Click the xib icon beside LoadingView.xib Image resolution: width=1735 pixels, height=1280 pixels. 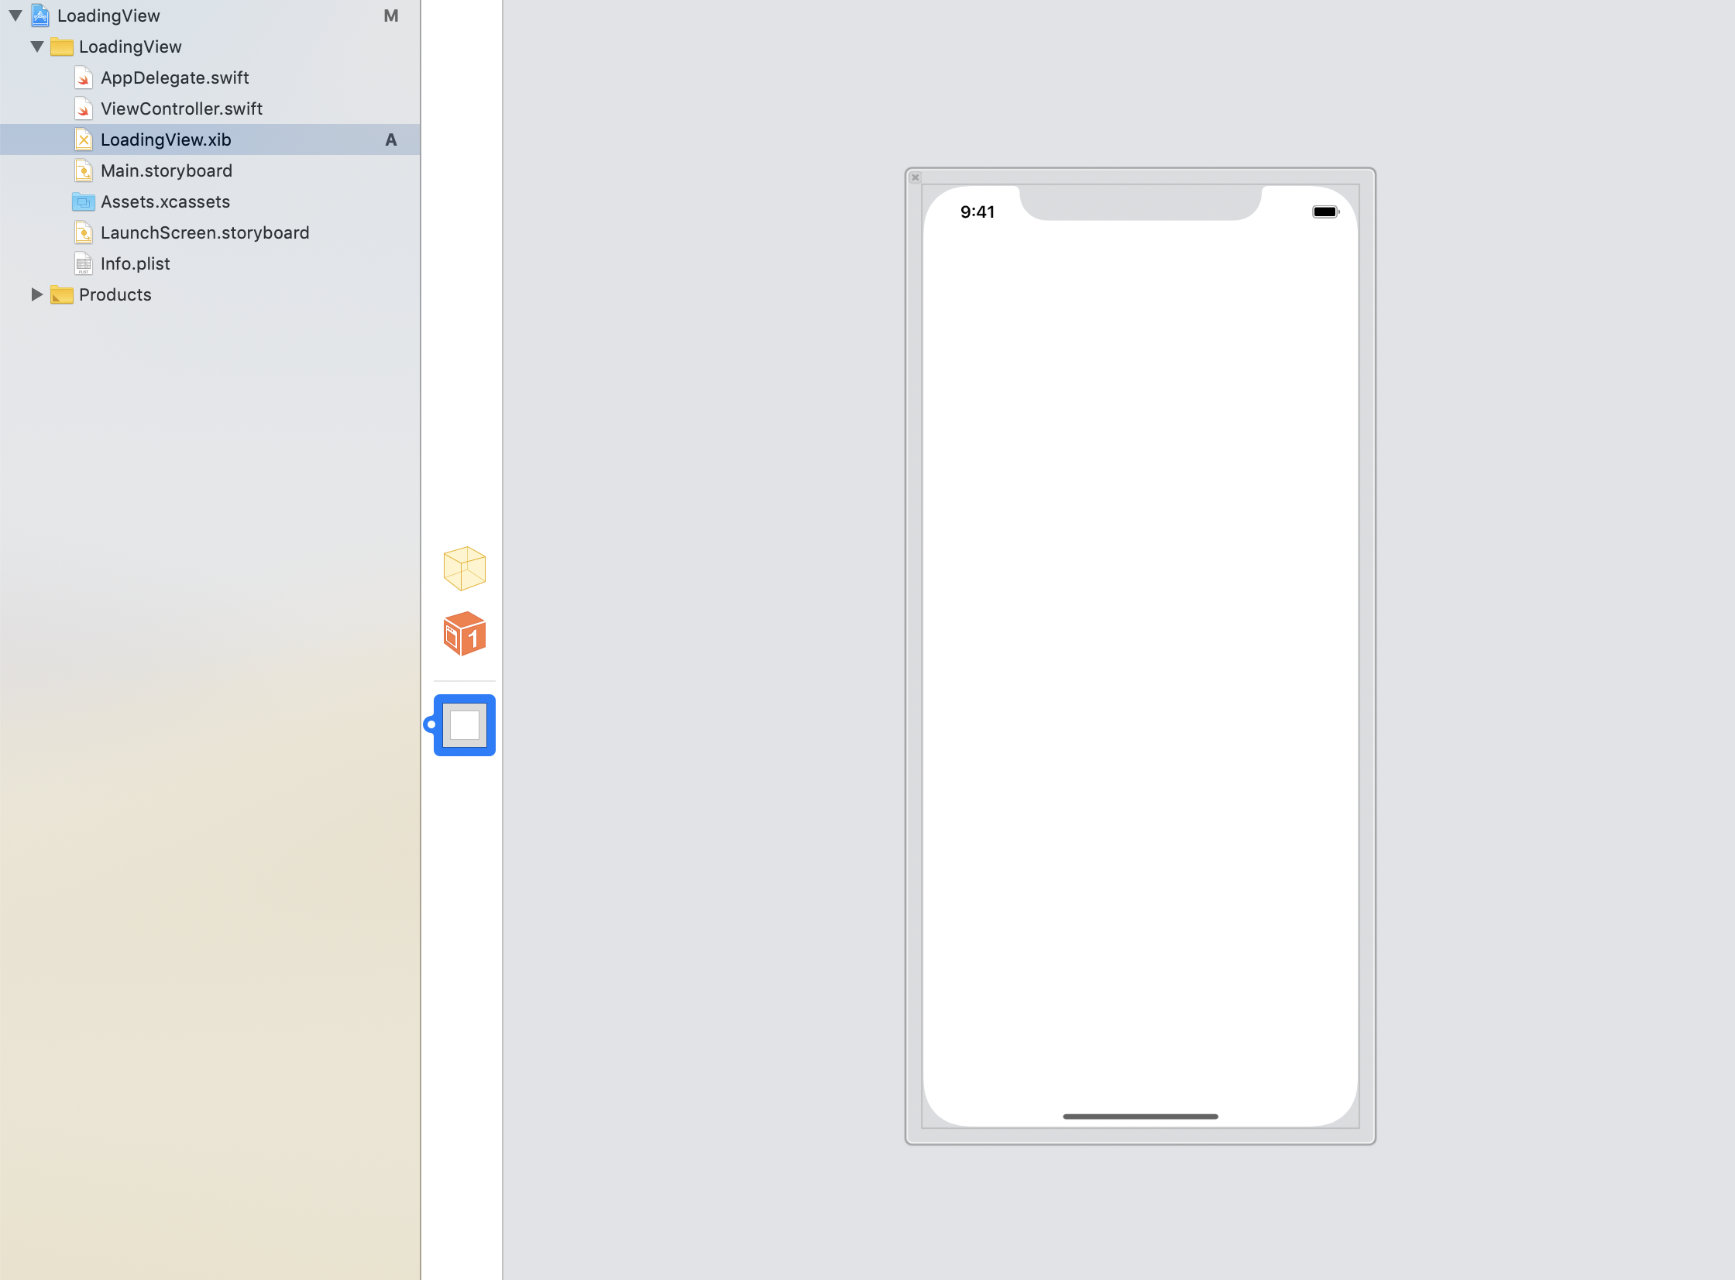pos(84,139)
